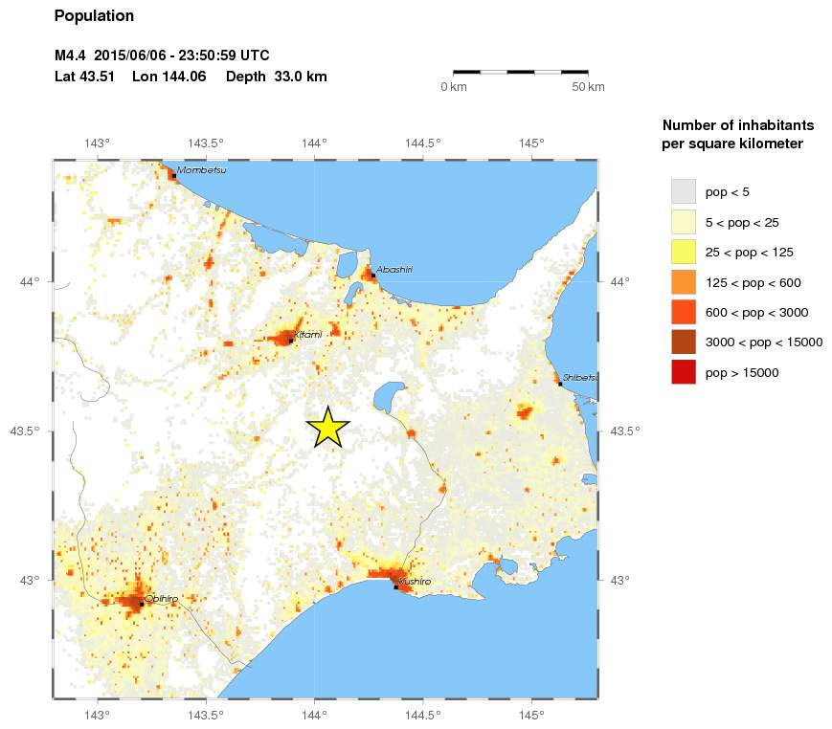Screen dimensions: 832x729
Task: Click the 'Depth 33.0 km' text
Action: (x=277, y=77)
